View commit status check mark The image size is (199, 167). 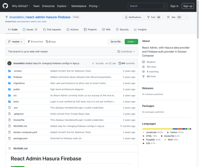pyautogui.click(x=93, y=63)
